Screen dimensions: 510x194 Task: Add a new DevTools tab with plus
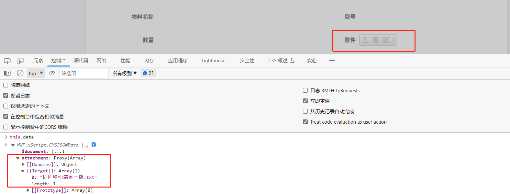pyautogui.click(x=332, y=61)
